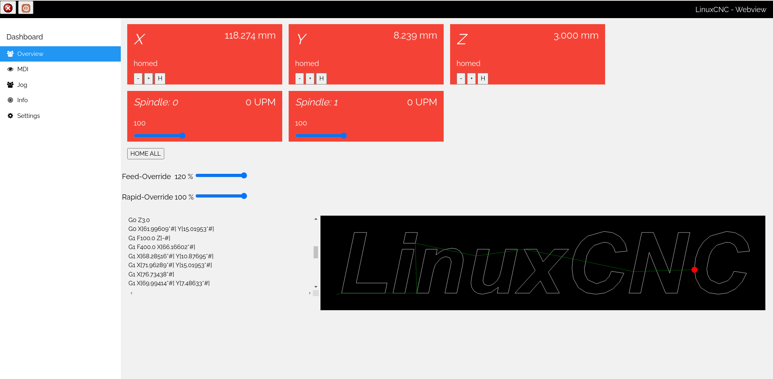Image resolution: width=773 pixels, height=379 pixels.
Task: Click the Feed-Override 120 % value
Action: (x=184, y=177)
